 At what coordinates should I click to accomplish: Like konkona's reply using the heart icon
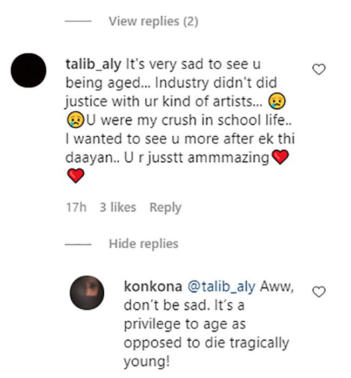tap(319, 292)
